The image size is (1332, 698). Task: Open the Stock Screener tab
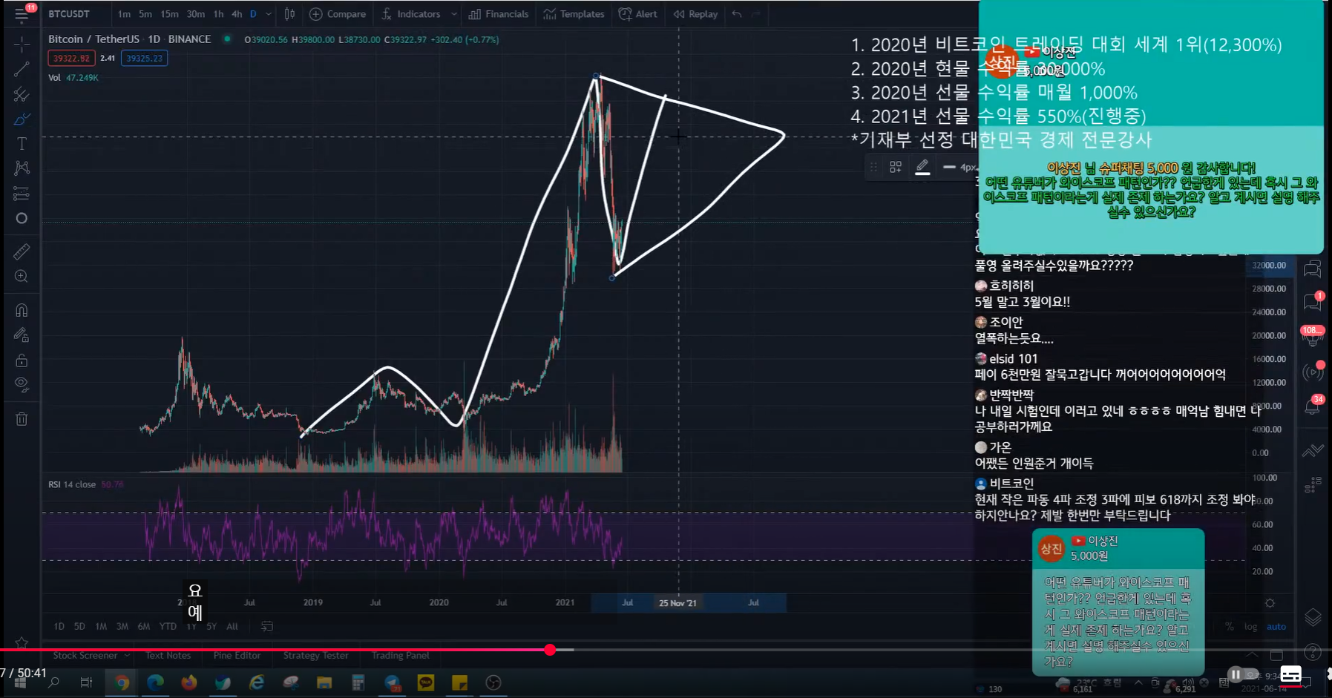tap(85, 656)
